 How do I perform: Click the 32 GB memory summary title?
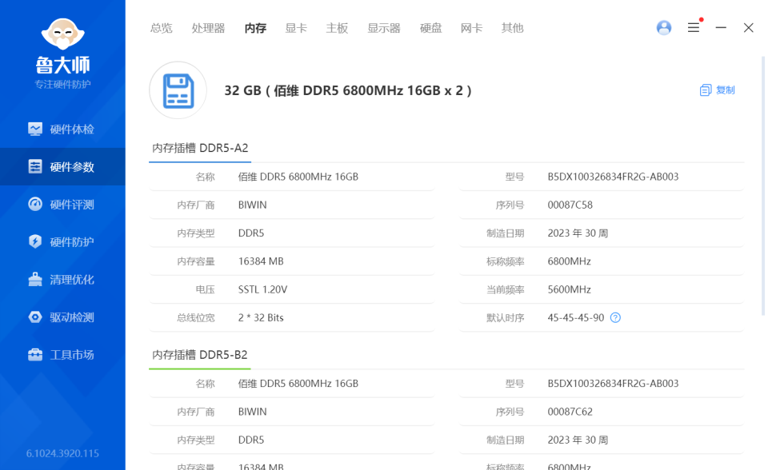pos(348,90)
